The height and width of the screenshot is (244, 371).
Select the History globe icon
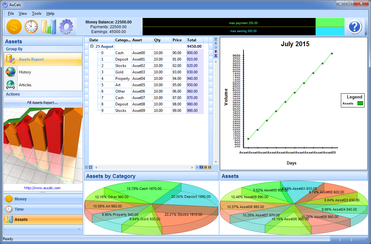(10, 72)
